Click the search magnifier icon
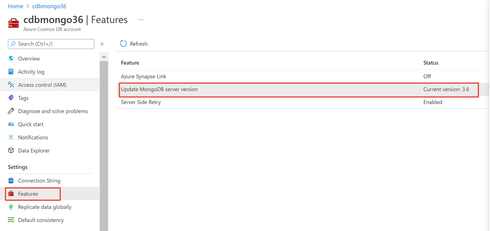Screen dimensions: 490x231 [13, 44]
